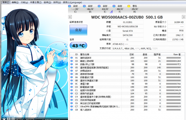Open the 編輯(E) menu
Screen dimensions: 186x120
[15, 2]
